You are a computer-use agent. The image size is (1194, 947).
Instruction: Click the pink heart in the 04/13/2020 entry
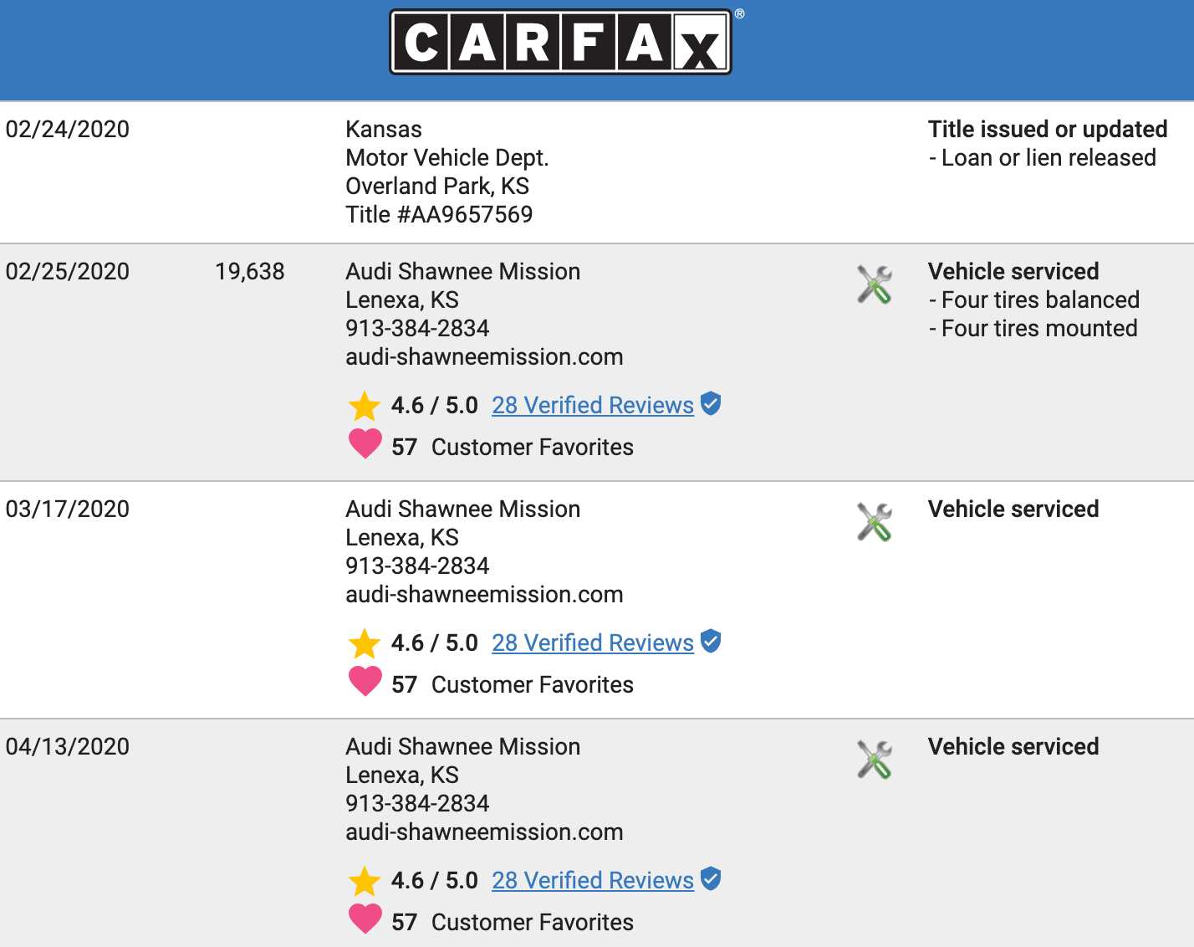point(365,919)
